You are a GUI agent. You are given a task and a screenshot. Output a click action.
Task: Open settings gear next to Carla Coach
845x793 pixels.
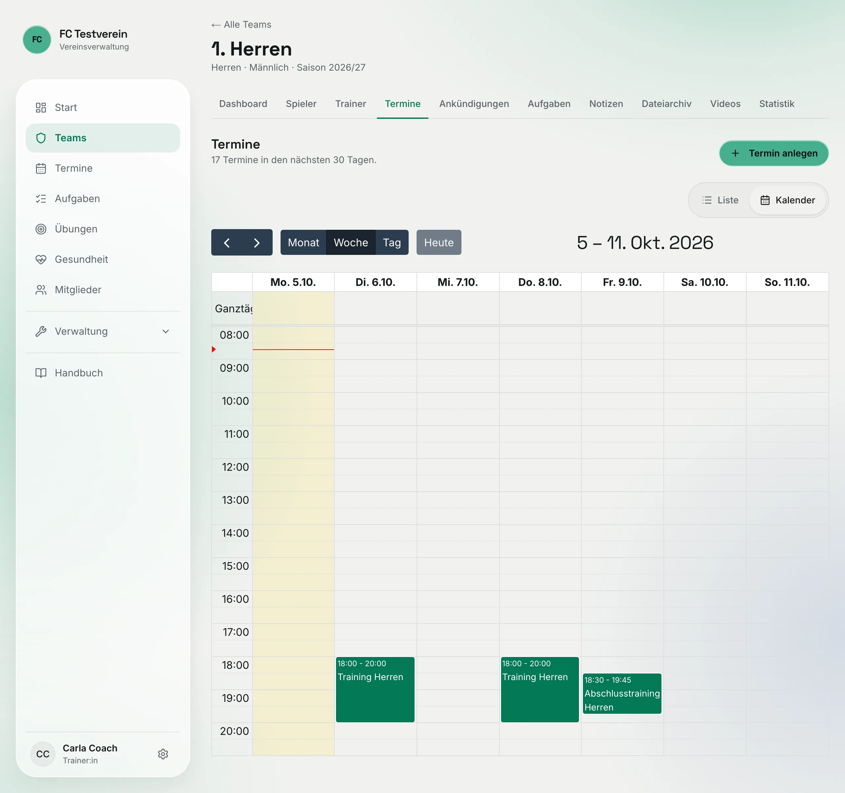coord(163,754)
